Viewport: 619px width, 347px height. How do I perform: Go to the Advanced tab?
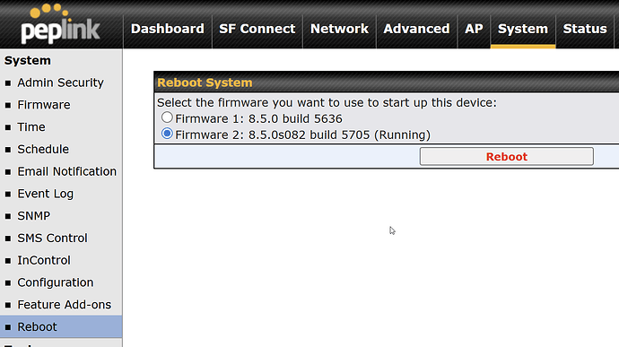click(x=416, y=29)
